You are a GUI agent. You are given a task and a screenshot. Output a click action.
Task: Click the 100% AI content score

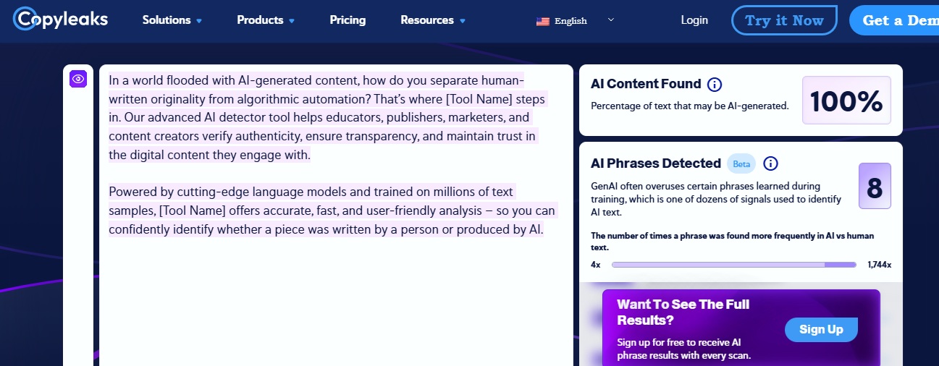pos(846,101)
